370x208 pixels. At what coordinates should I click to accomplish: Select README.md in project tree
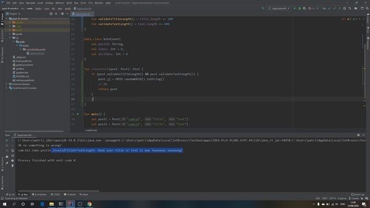pyautogui.click(x=21, y=76)
